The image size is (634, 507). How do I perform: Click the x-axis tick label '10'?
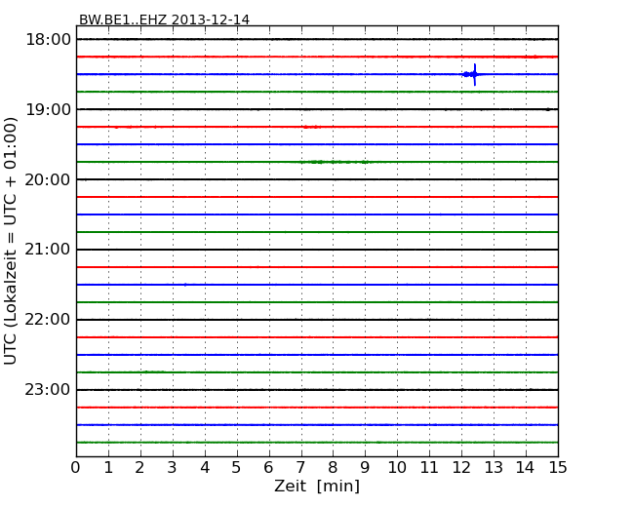pyautogui.click(x=397, y=467)
